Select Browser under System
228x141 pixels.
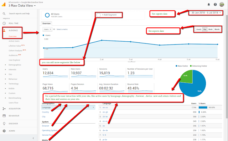tap(46, 126)
